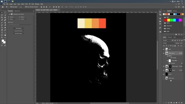Toggle Show Transform Controls checkbox
The image size is (185, 104).
[x=26, y=7]
